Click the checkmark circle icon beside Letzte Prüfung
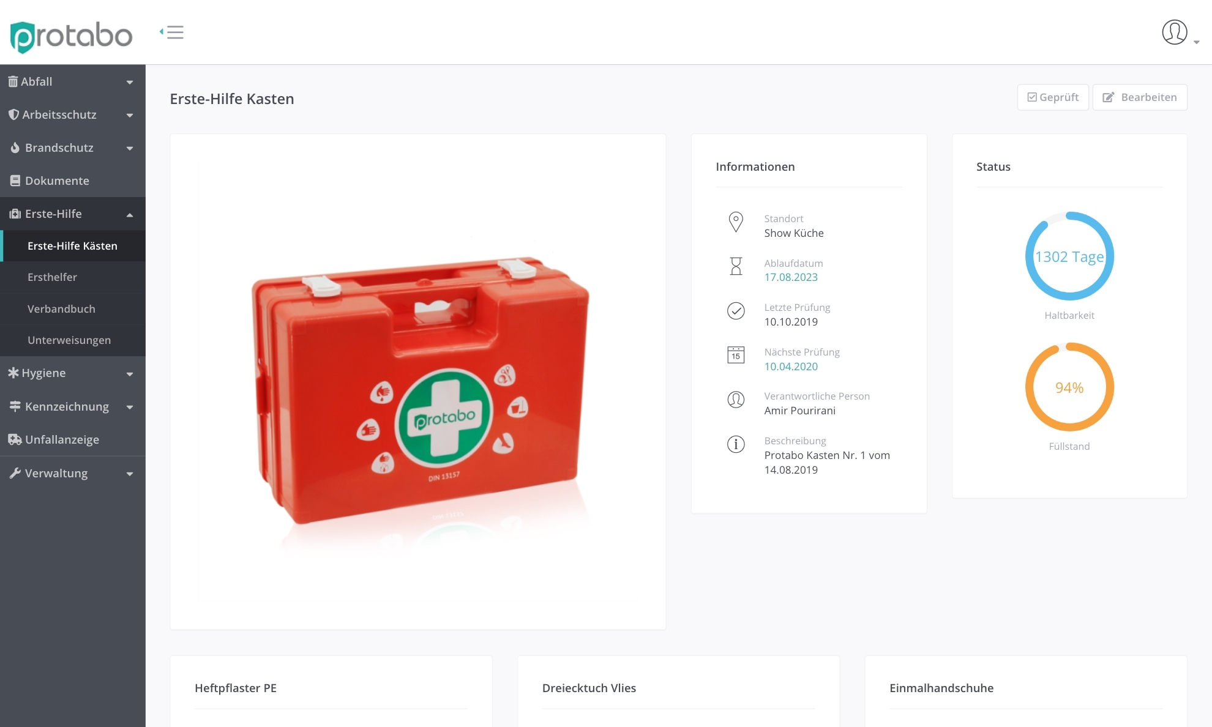Image resolution: width=1212 pixels, height=727 pixels. pyautogui.click(x=736, y=311)
